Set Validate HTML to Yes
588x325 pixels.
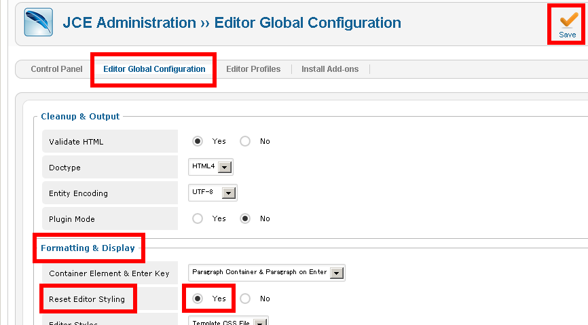coord(198,141)
